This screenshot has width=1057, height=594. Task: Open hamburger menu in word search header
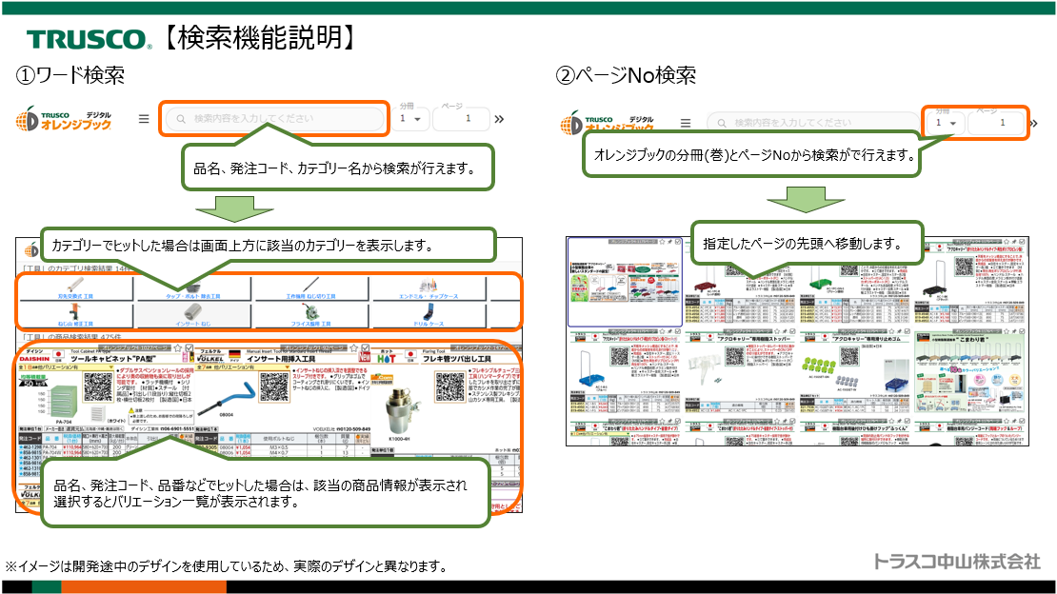(x=144, y=119)
